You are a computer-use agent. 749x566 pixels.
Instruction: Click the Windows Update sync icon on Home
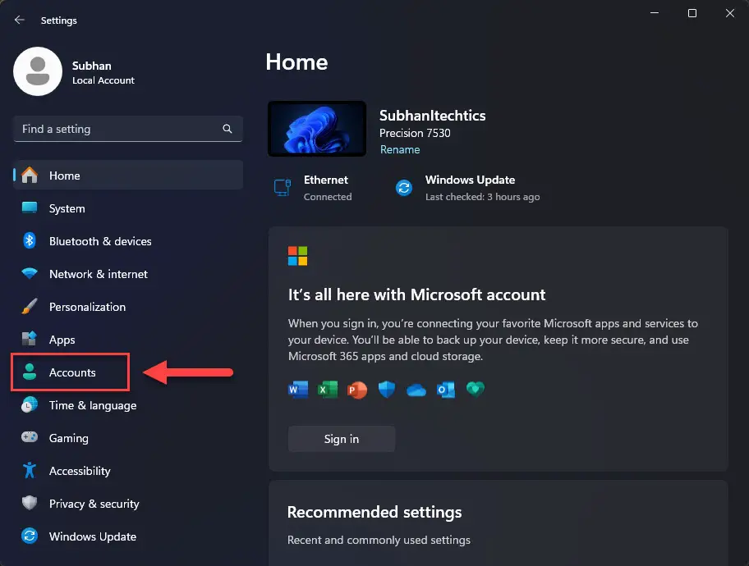tap(404, 188)
